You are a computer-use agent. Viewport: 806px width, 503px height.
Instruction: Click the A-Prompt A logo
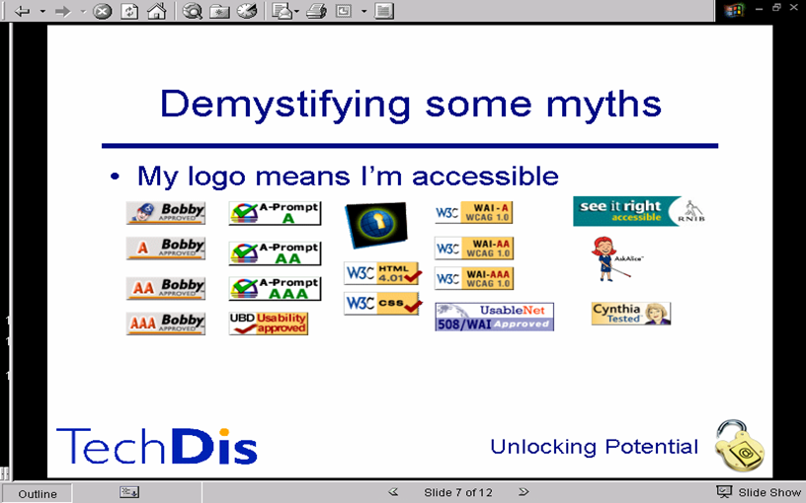(275, 213)
